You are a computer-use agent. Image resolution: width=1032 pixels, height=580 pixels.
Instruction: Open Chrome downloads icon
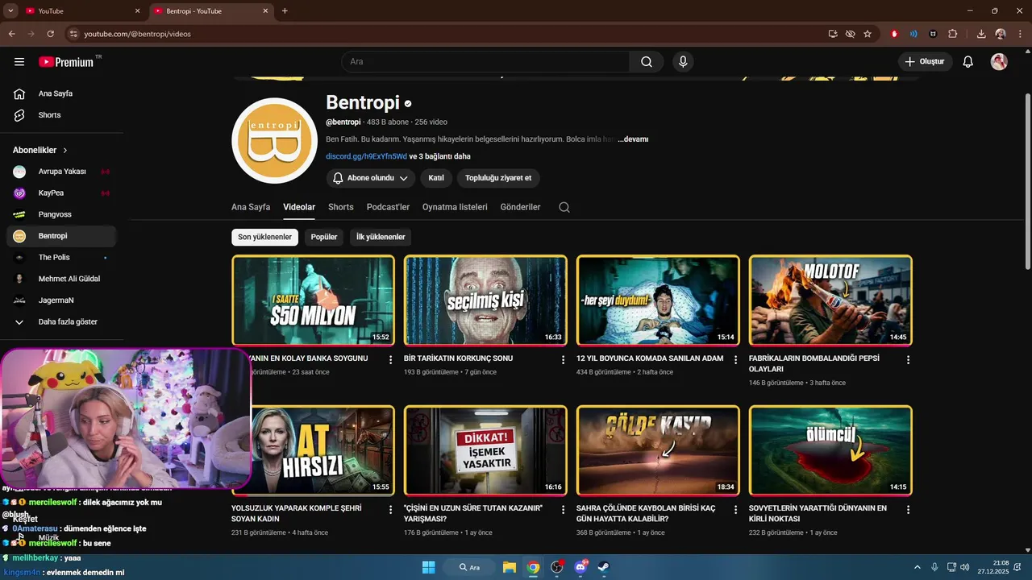coord(981,34)
